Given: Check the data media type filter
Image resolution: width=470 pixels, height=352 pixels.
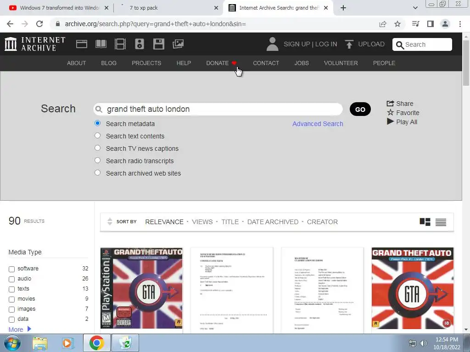Looking at the screenshot, I should click(x=11, y=319).
